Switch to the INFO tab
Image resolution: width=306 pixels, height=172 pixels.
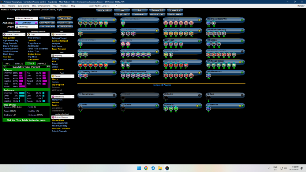point(8,64)
